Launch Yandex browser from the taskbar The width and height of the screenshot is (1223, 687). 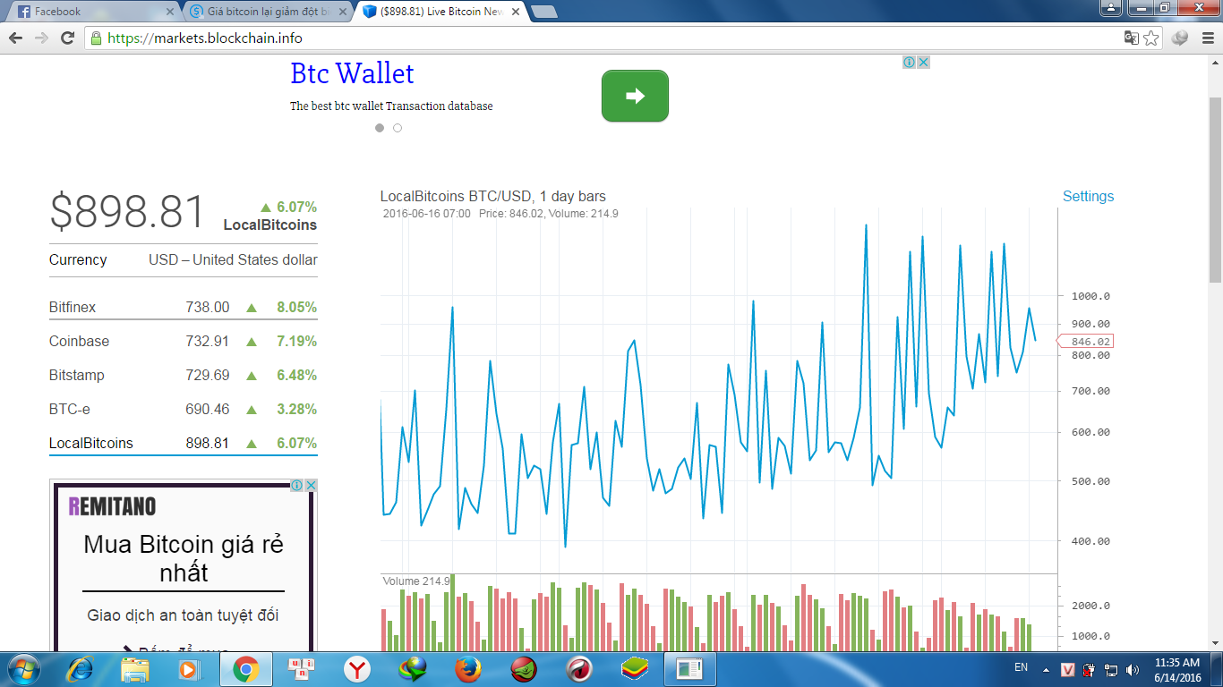tap(356, 668)
